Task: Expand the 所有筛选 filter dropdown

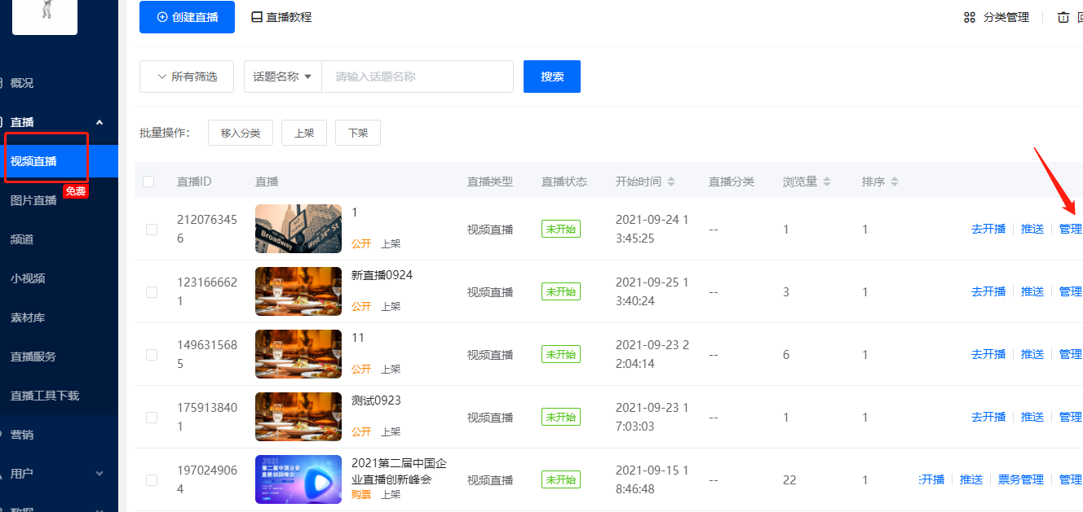Action: point(187,77)
